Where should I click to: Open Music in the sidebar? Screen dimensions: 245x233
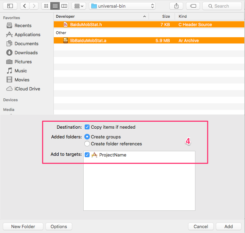point(17,71)
